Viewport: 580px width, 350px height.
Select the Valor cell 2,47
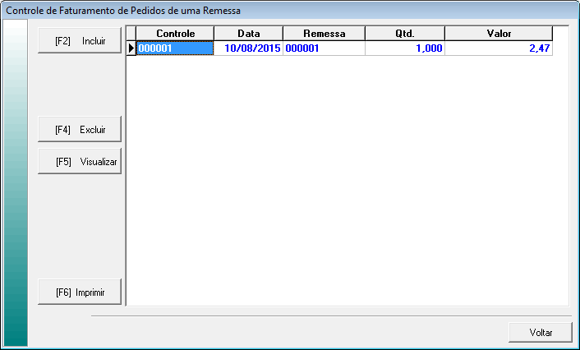(x=498, y=48)
